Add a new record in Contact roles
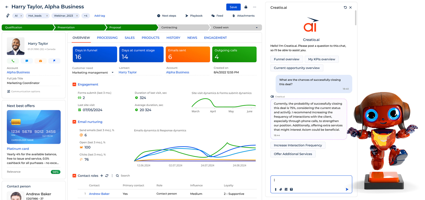The height and width of the screenshot is (200, 425). click(101, 176)
